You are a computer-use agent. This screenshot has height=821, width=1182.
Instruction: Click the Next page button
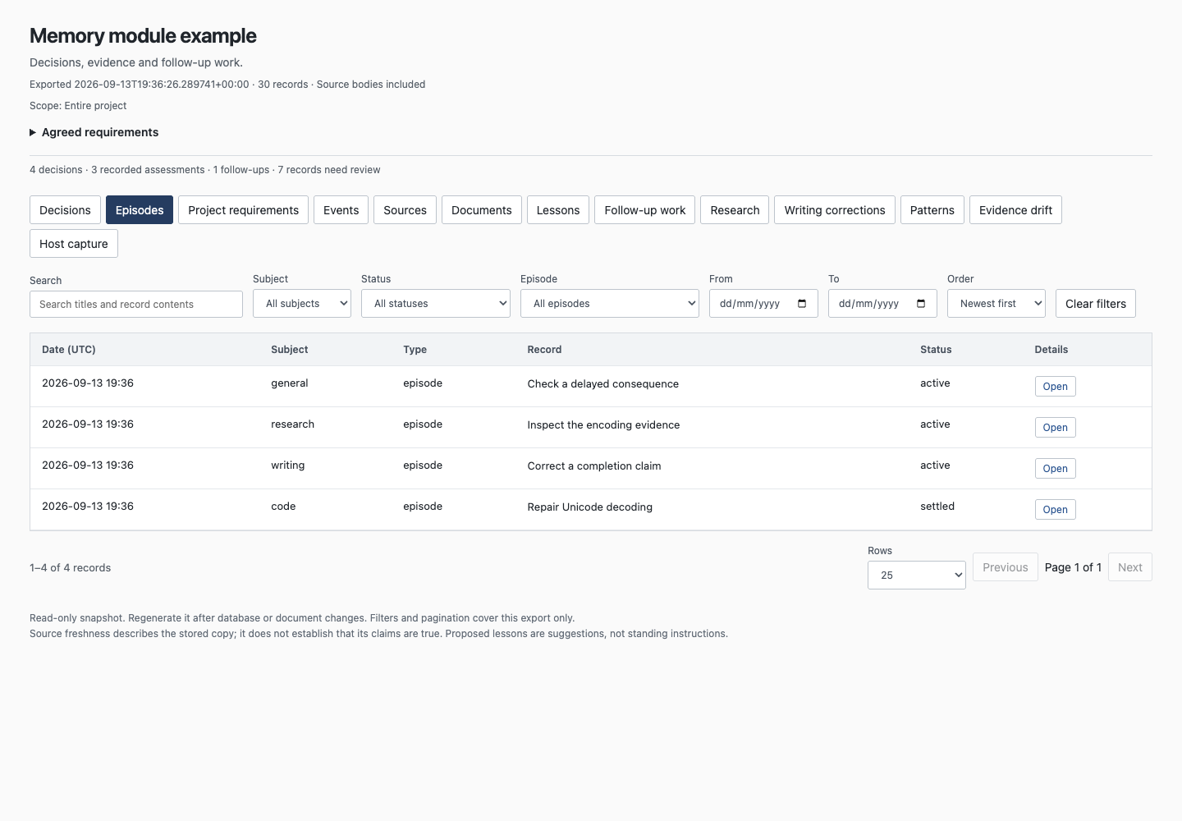click(1130, 567)
